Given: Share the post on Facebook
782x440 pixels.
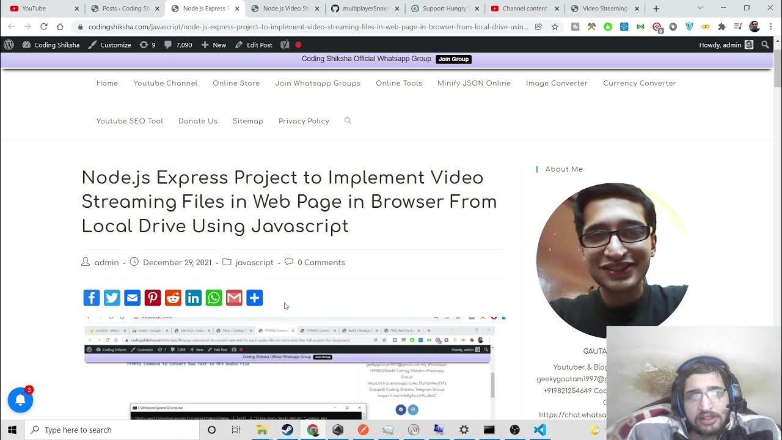Looking at the screenshot, I should (91, 298).
